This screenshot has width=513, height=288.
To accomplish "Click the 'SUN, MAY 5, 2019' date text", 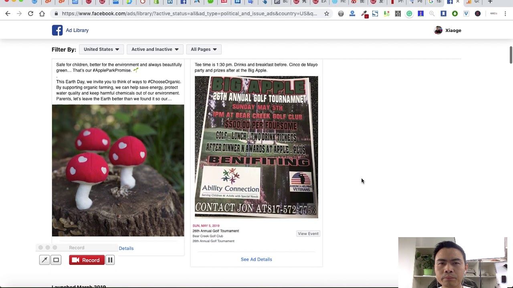I will pyautogui.click(x=206, y=226).
